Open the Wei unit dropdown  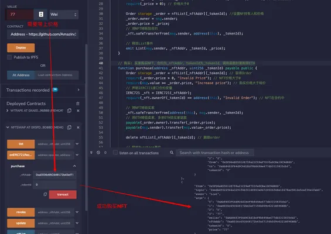tap(64, 15)
